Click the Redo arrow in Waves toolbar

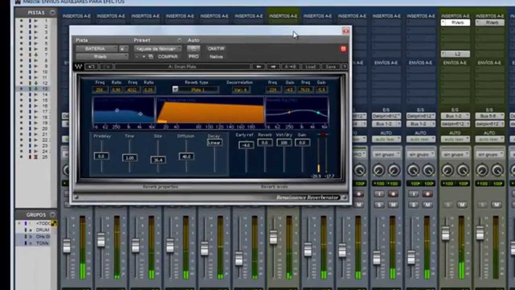[x=106, y=67]
